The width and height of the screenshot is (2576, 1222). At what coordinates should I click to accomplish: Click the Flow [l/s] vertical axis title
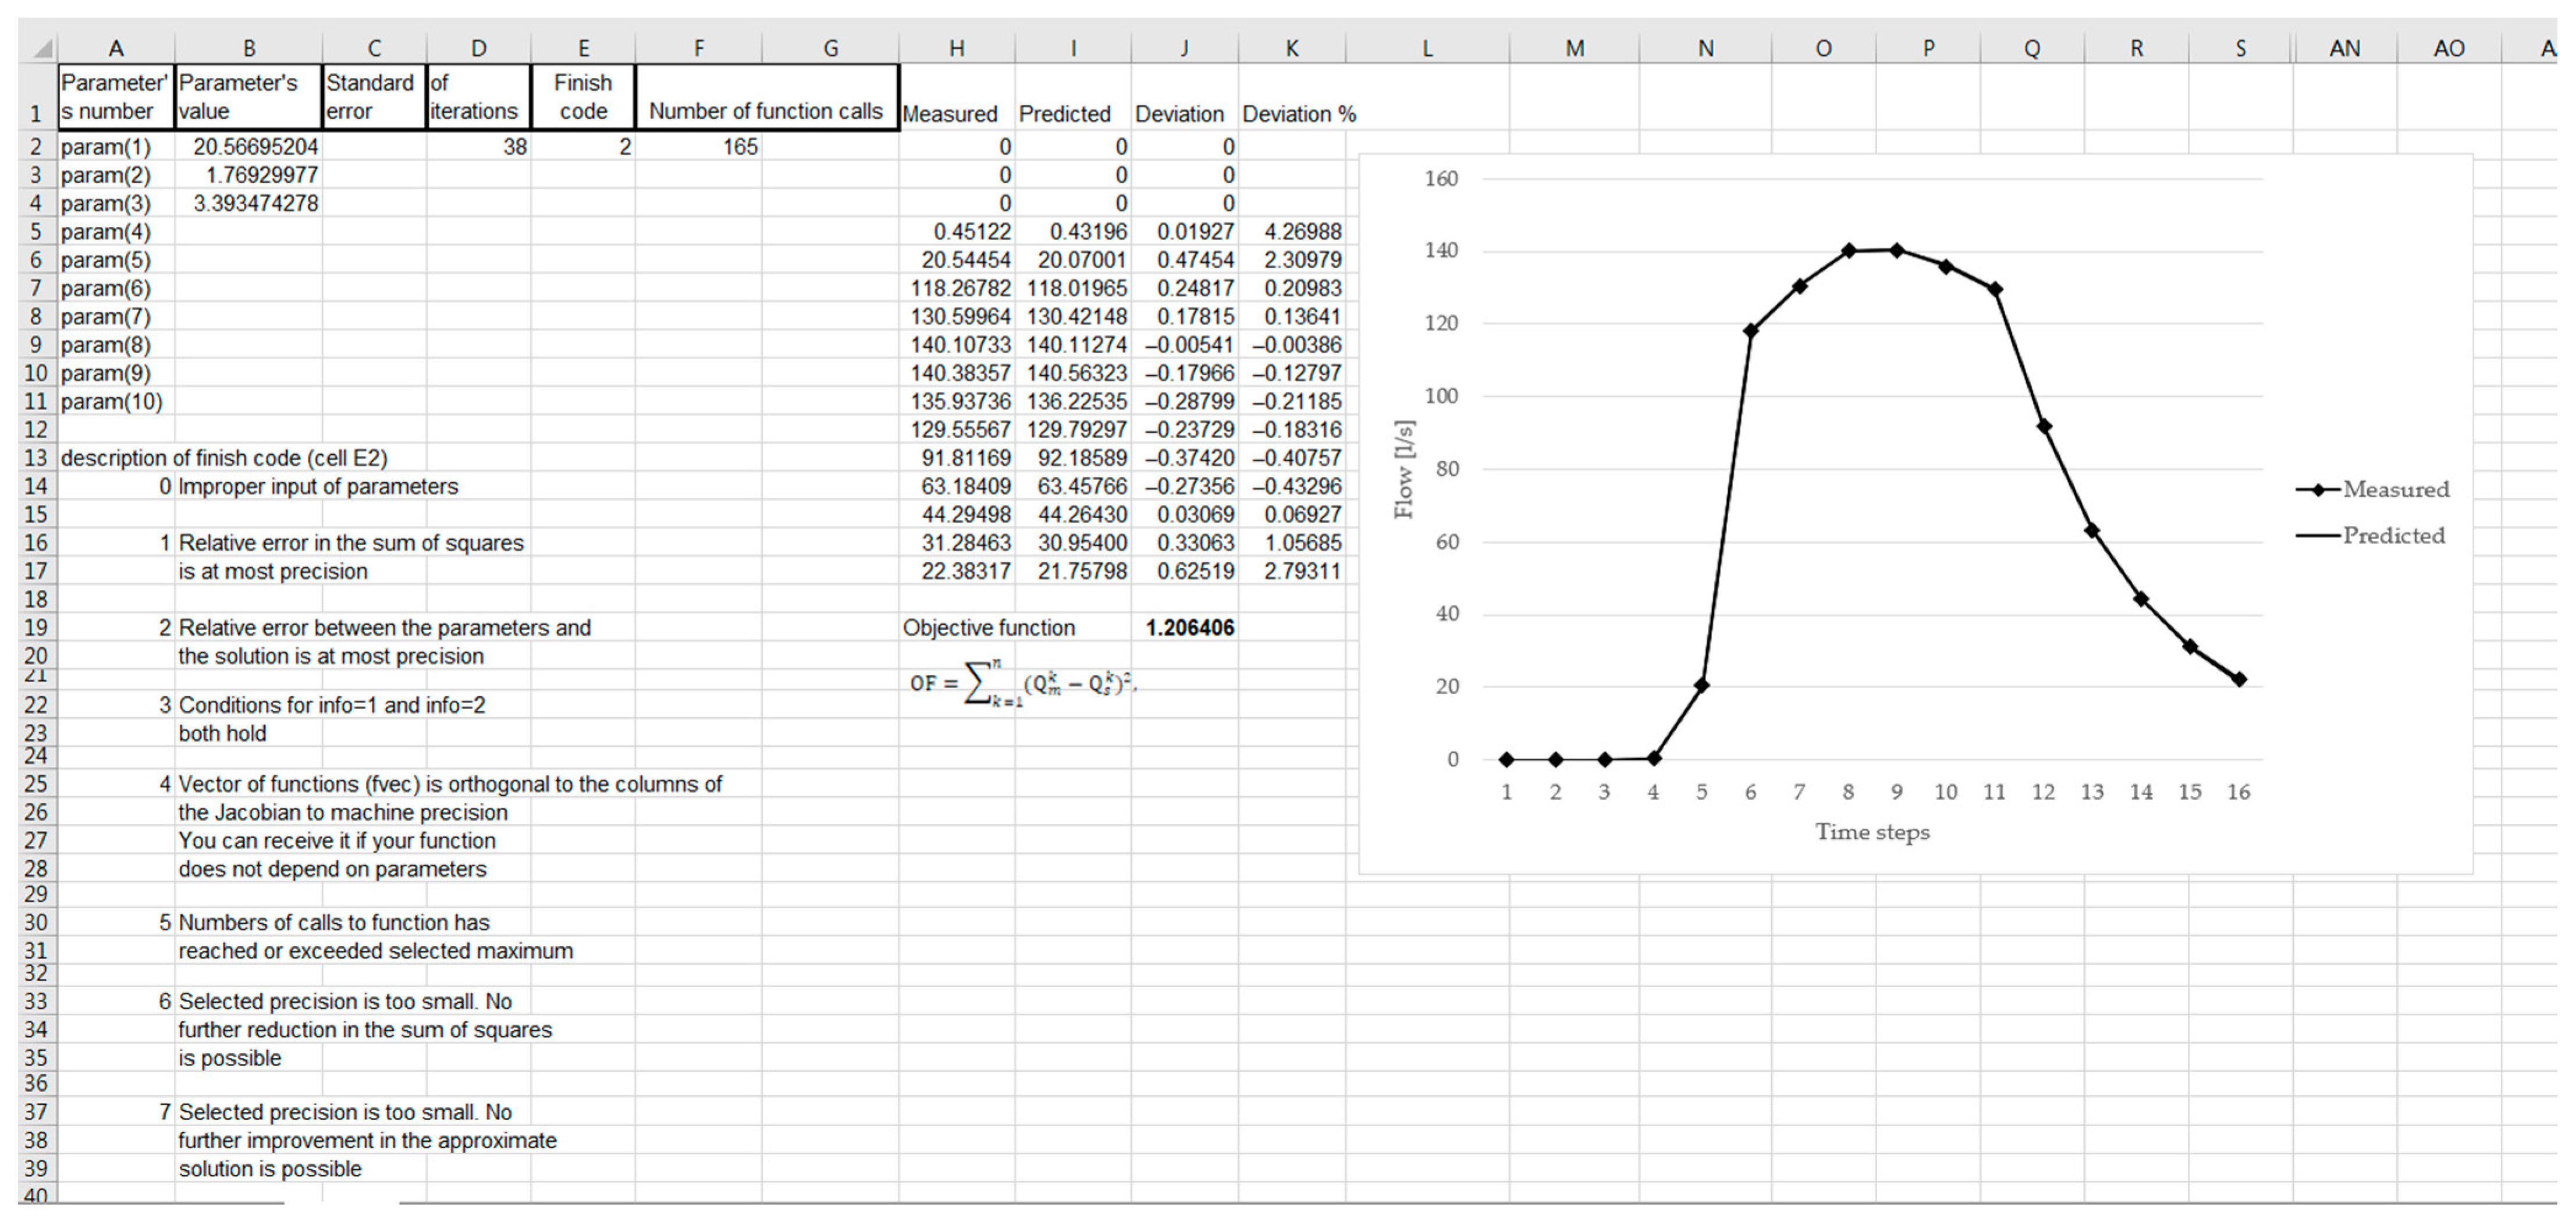[1404, 469]
